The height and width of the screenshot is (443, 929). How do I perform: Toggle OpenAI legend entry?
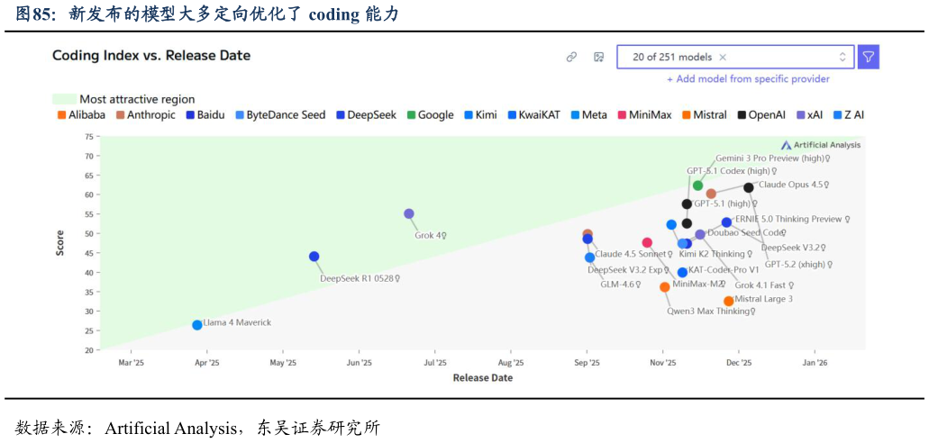point(761,115)
